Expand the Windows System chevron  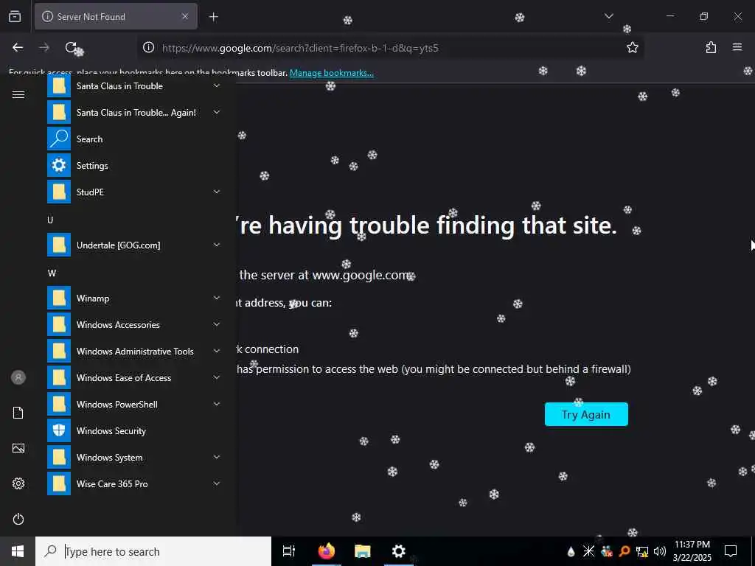click(x=217, y=457)
